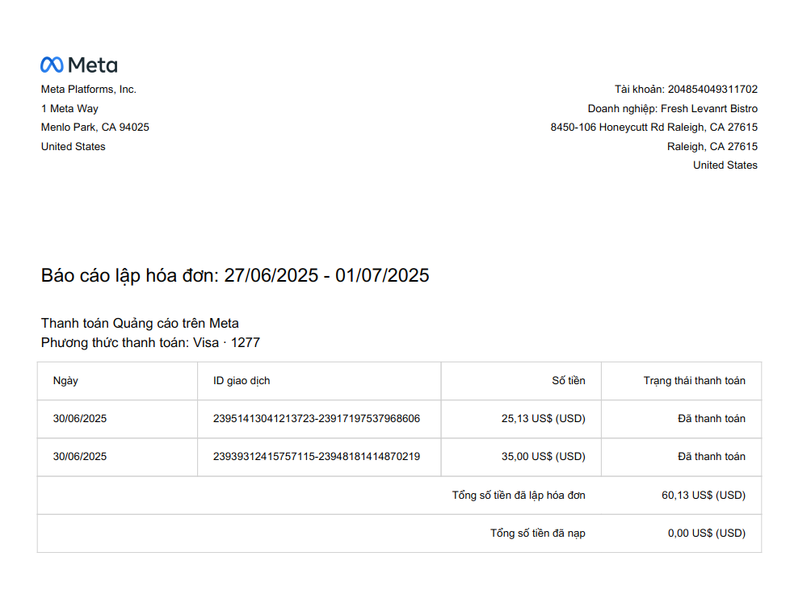790x590 pixels.
Task: Select transaction ID ending in 968606
Action: (317, 418)
